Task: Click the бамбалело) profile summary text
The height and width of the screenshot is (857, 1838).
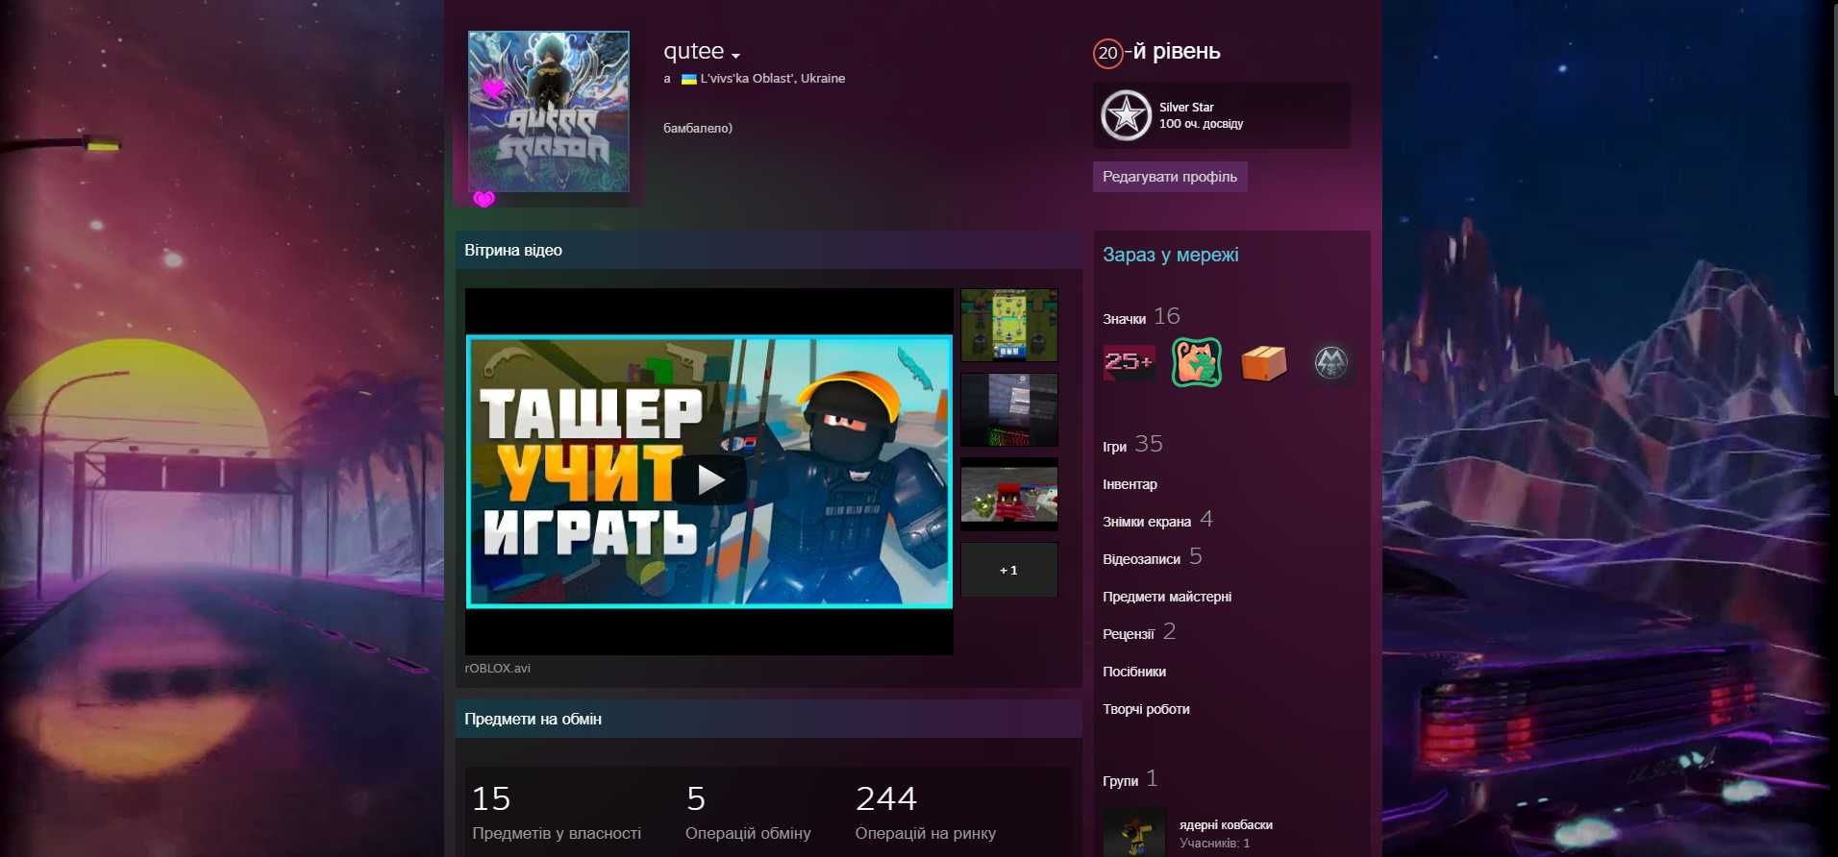Action: click(x=698, y=128)
